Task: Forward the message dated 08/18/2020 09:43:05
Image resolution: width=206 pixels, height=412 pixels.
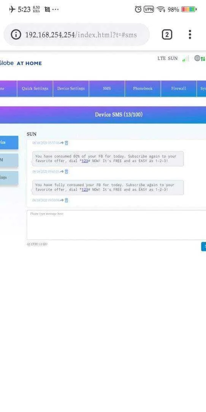Action: [62, 172]
